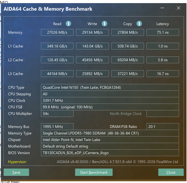Click the Write column header
This screenshot has width=187, height=183.
tap(92, 24)
